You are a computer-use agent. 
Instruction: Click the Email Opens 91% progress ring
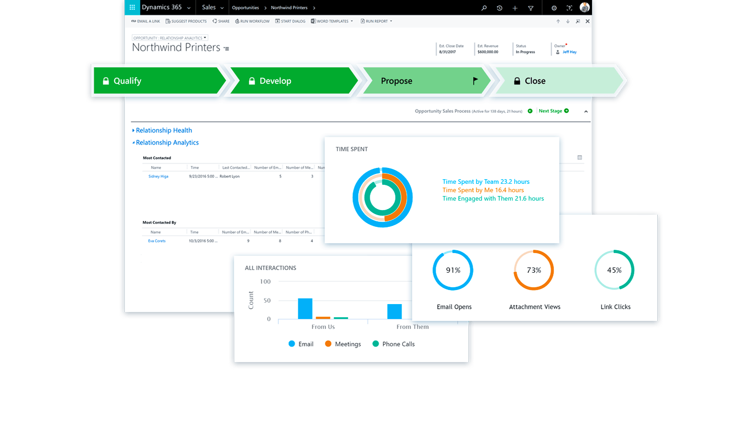coord(453,270)
